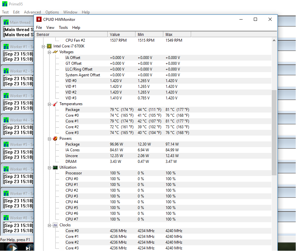Image resolution: width=296 pixels, height=251 pixels.
Task: Open the Prime95 Test menu
Action: point(5,12)
